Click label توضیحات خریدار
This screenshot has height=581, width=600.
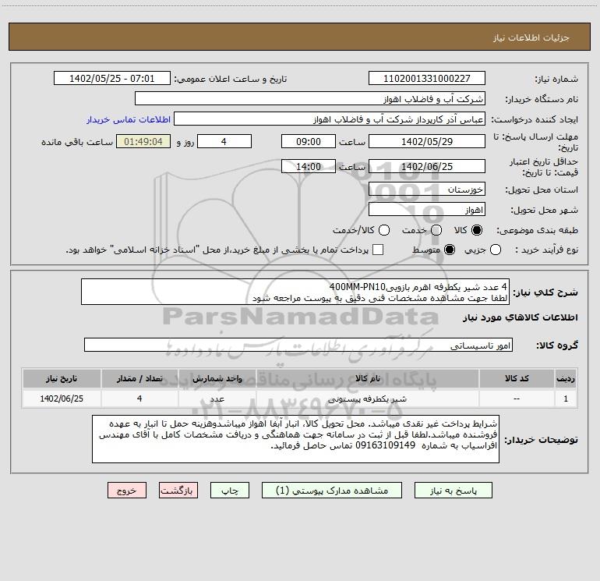pos(541,440)
